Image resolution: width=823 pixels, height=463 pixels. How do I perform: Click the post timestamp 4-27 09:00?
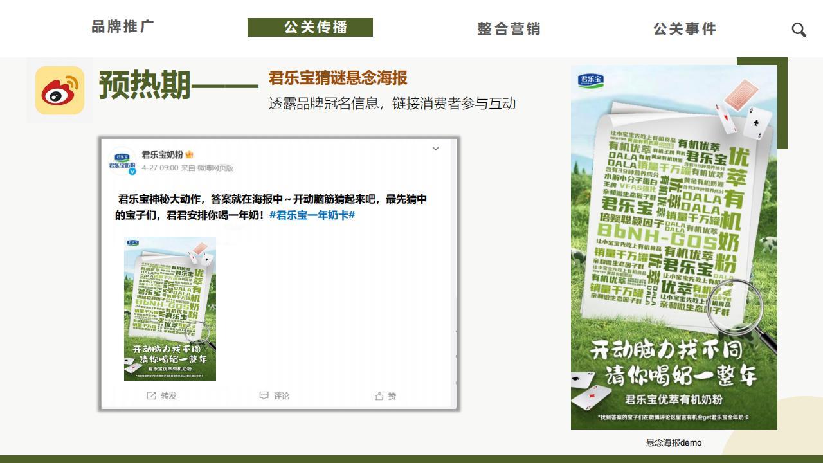[160, 168]
